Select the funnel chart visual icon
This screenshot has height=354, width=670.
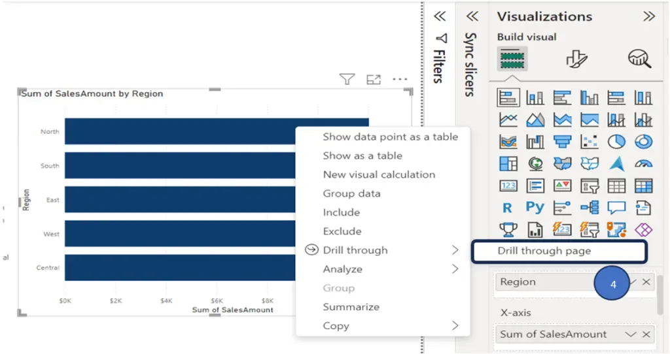[x=562, y=142]
